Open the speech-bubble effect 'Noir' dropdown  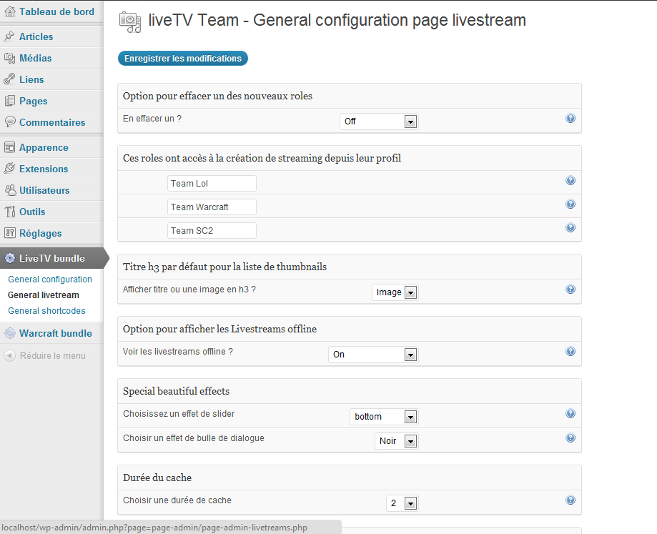pyautogui.click(x=396, y=440)
